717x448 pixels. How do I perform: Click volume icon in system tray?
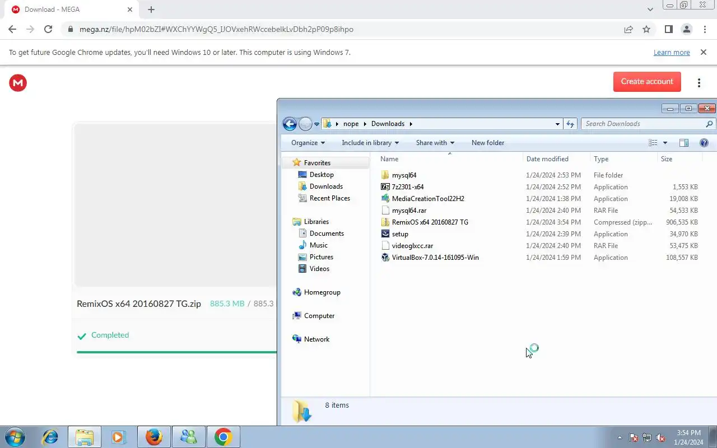click(661, 438)
